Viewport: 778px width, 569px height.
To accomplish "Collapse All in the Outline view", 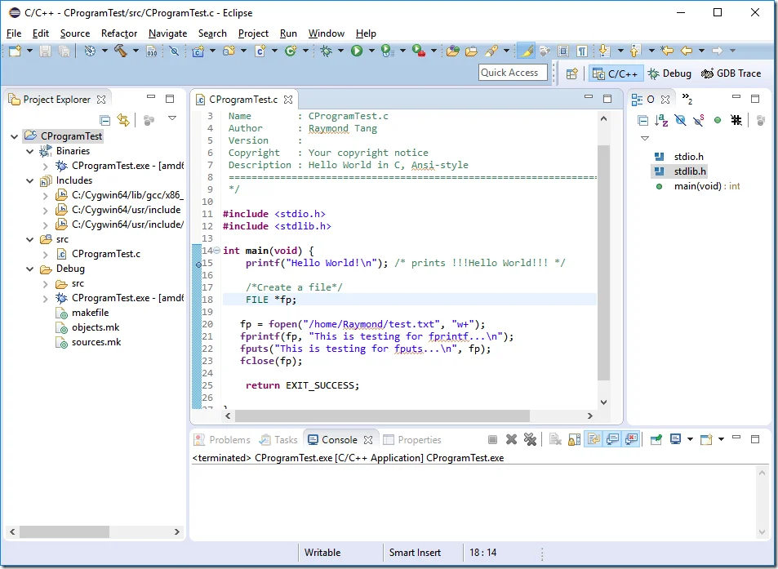I will (x=643, y=120).
